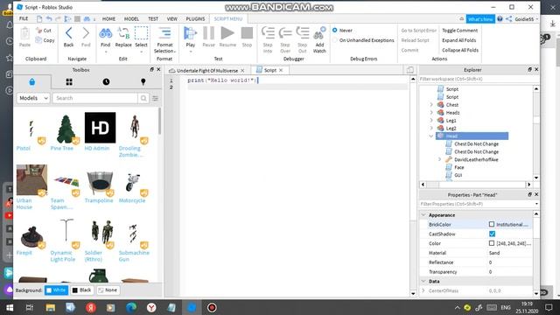This screenshot has height=315, width=560.
Task: Click the help question mark icon
Action: tap(500, 19)
